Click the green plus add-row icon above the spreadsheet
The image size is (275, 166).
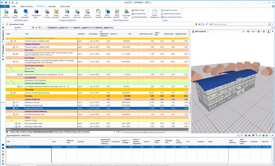click(196, 24)
